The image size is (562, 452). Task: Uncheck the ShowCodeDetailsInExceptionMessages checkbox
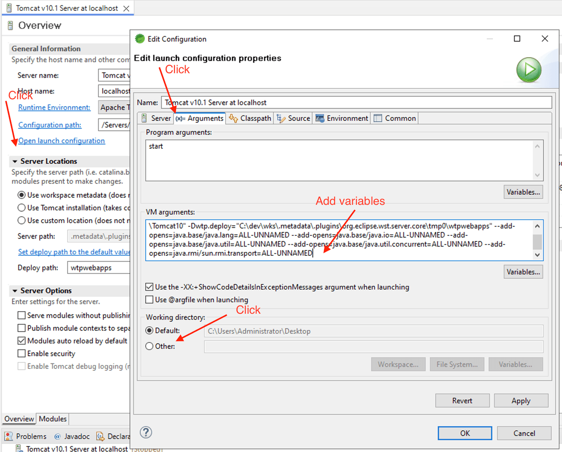[x=149, y=287]
